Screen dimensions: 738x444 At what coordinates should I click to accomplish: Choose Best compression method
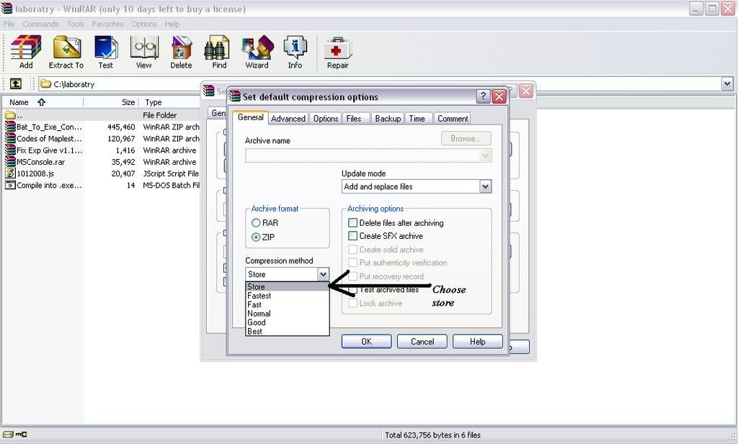[287, 331]
